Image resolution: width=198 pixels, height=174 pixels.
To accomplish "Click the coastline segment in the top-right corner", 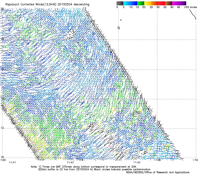I will point(193,14).
